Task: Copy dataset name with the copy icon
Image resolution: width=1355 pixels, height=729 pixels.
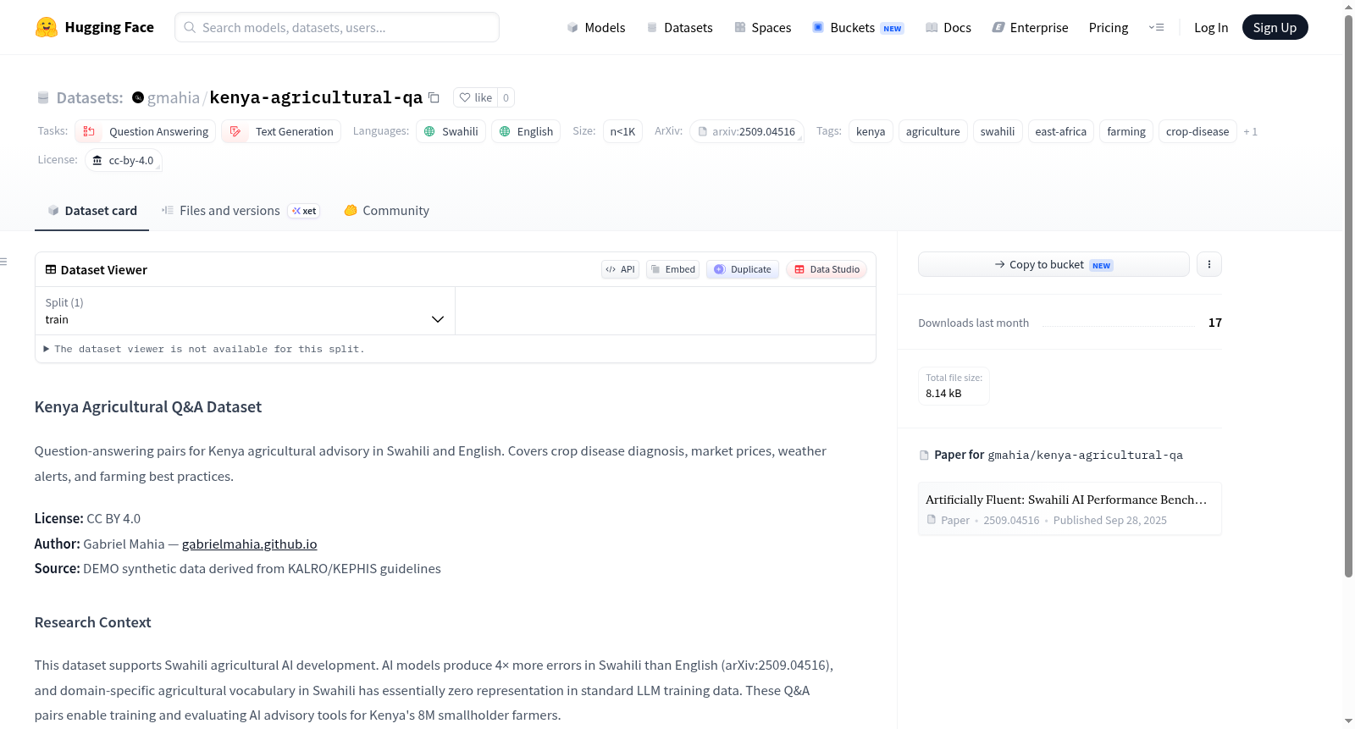Action: click(434, 97)
